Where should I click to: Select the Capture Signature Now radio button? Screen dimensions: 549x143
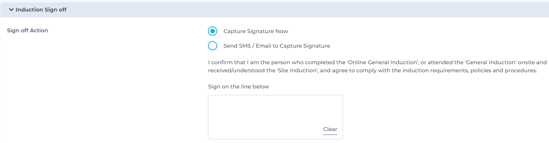pos(213,31)
